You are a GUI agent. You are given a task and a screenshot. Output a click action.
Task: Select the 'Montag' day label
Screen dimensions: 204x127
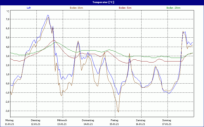[x=9, y=120]
